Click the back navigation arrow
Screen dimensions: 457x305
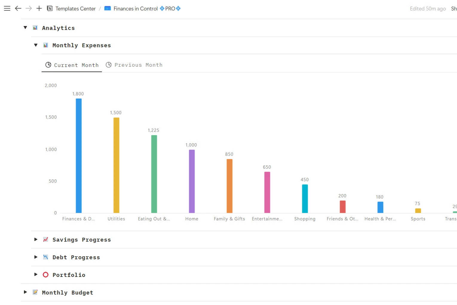click(x=18, y=8)
